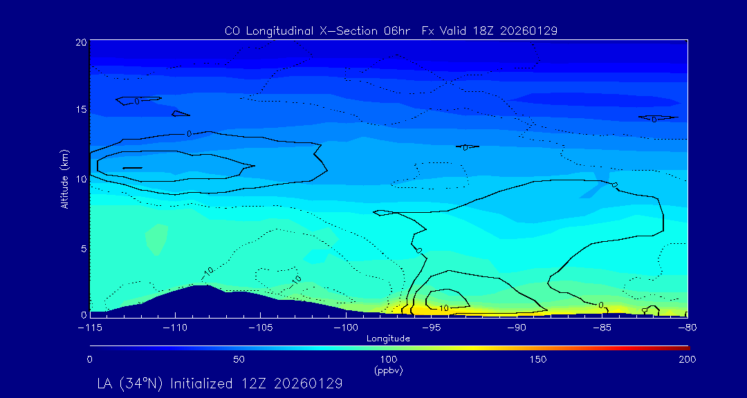Click the 20 km altitude tick label
The height and width of the screenshot is (398, 747).
[x=80, y=42]
